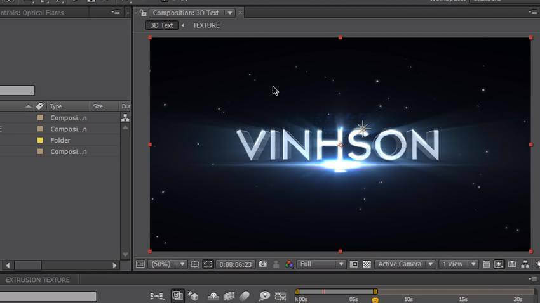The image size is (540, 303).
Task: Select the Composition: 3D Text tab
Action: click(x=186, y=13)
